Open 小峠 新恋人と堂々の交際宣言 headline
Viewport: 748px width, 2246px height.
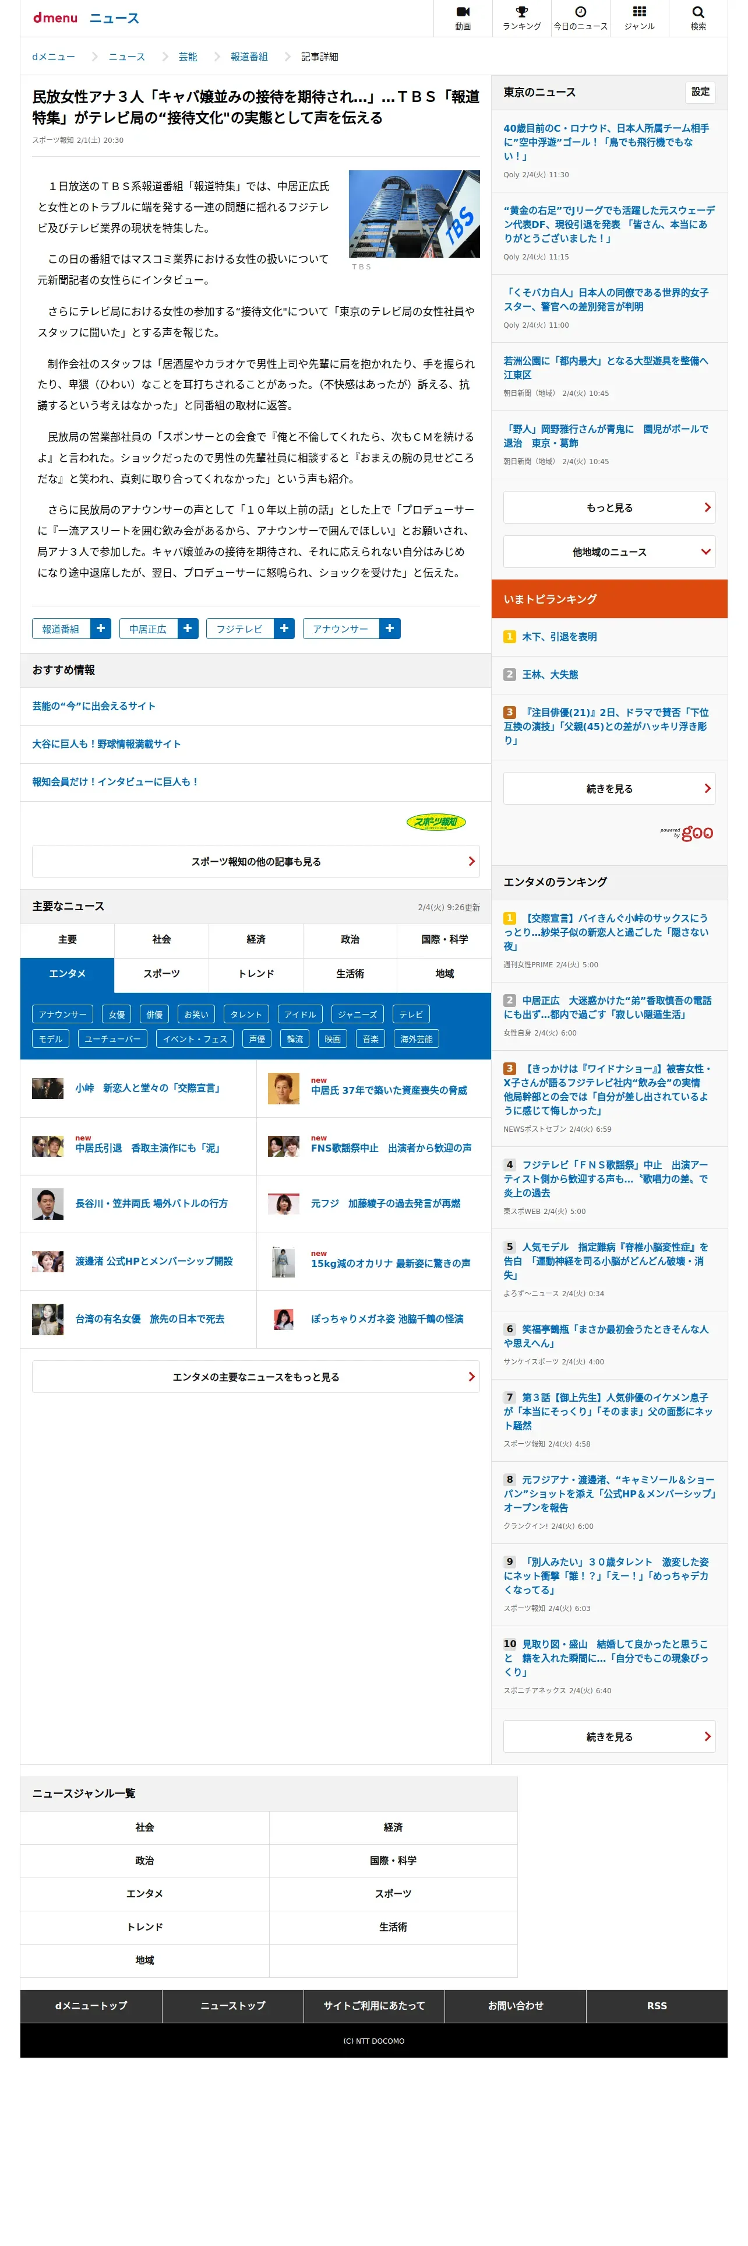147,1087
